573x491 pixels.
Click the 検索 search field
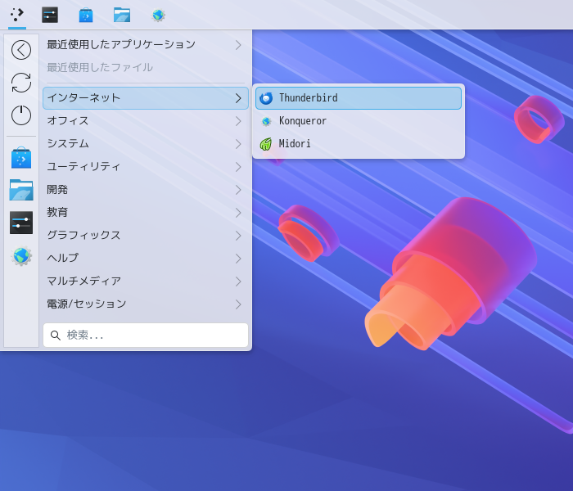tap(146, 335)
